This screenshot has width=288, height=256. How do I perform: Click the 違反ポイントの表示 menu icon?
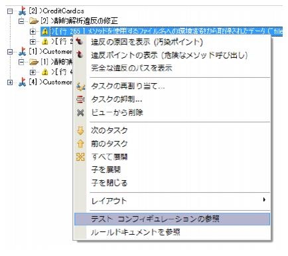tap(80, 55)
